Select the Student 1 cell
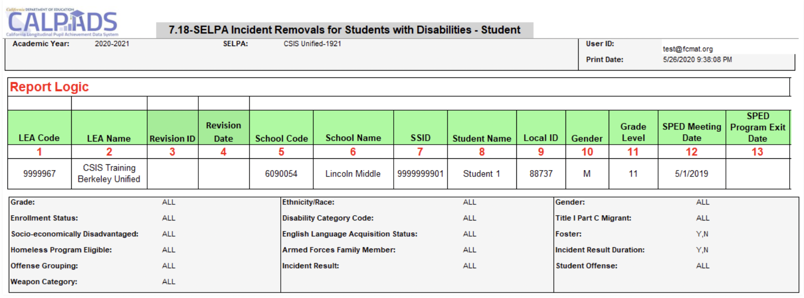Image resolution: width=804 pixels, height=298 pixels. point(482,174)
